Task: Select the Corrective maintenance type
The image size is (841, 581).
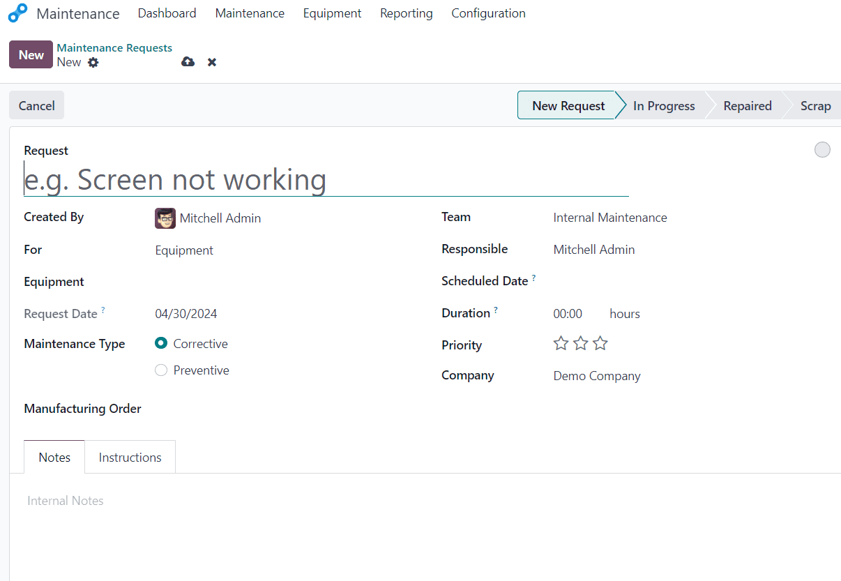Action: tap(161, 343)
